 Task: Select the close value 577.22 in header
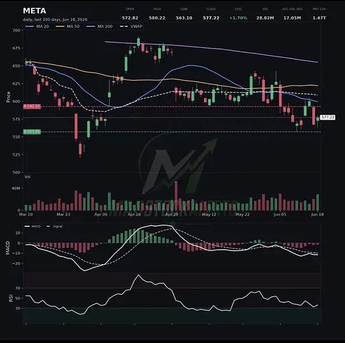[211, 18]
